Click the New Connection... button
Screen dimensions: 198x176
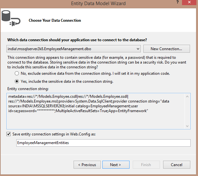coord(166,49)
